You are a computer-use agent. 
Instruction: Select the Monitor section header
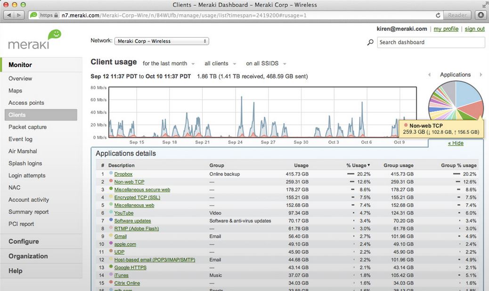[x=20, y=65]
